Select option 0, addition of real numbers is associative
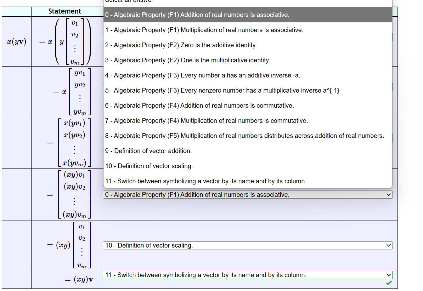The height and width of the screenshot is (291, 423). 248,15
